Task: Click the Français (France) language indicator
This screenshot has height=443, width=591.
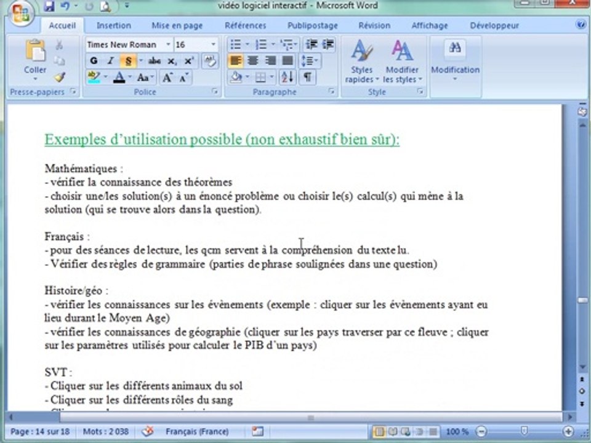Action: [x=197, y=431]
